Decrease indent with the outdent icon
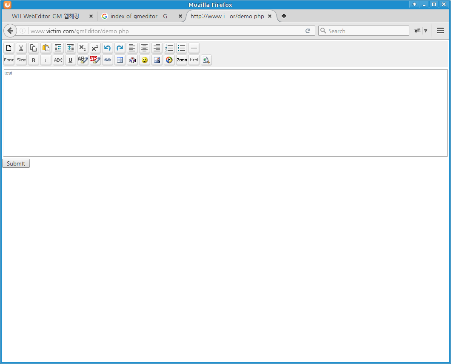 [58, 48]
